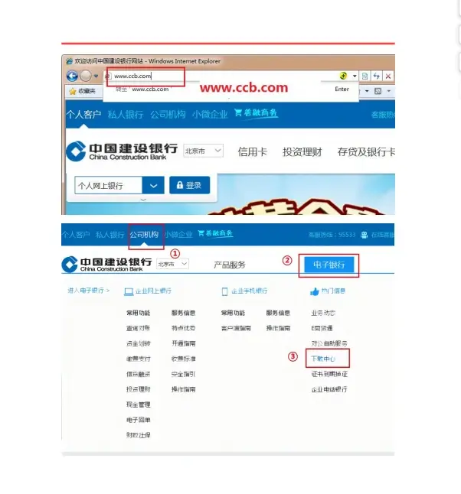Click the 登录 login button with lock
This screenshot has height=494, width=461.
(x=190, y=185)
